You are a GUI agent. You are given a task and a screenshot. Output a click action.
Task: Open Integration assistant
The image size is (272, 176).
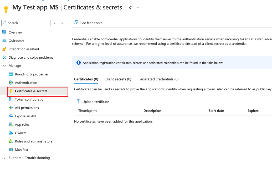click(x=24, y=49)
